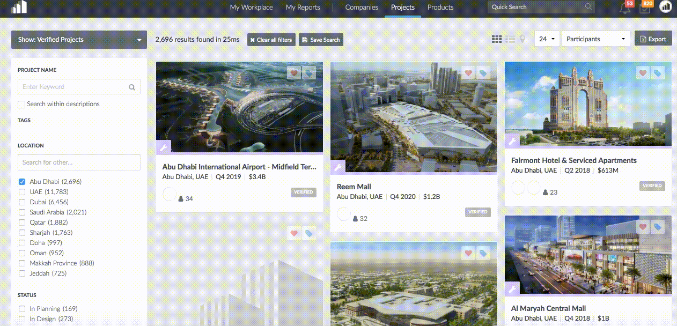The width and height of the screenshot is (677, 326).
Task: Go to the Companies tab
Action: coord(362,8)
